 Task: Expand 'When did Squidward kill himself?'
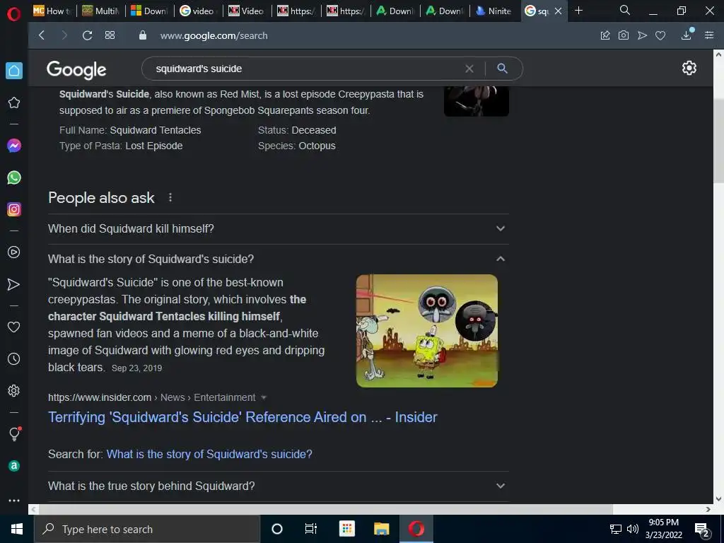(279, 228)
